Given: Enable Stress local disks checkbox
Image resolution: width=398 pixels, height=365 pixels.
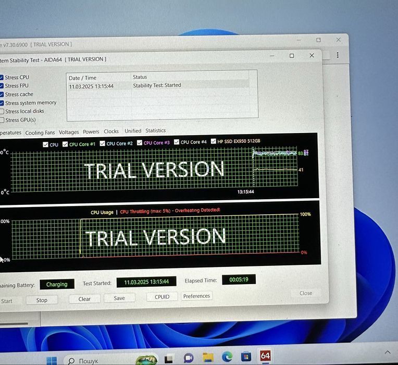Looking at the screenshot, I should tap(2, 112).
